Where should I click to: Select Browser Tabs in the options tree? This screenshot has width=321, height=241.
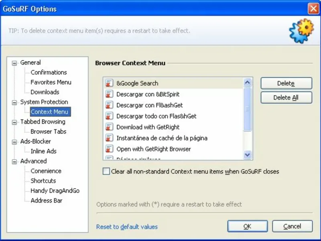point(49,131)
